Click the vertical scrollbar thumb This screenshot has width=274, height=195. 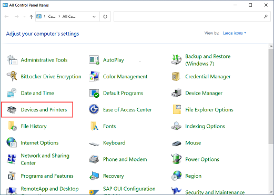point(271,96)
